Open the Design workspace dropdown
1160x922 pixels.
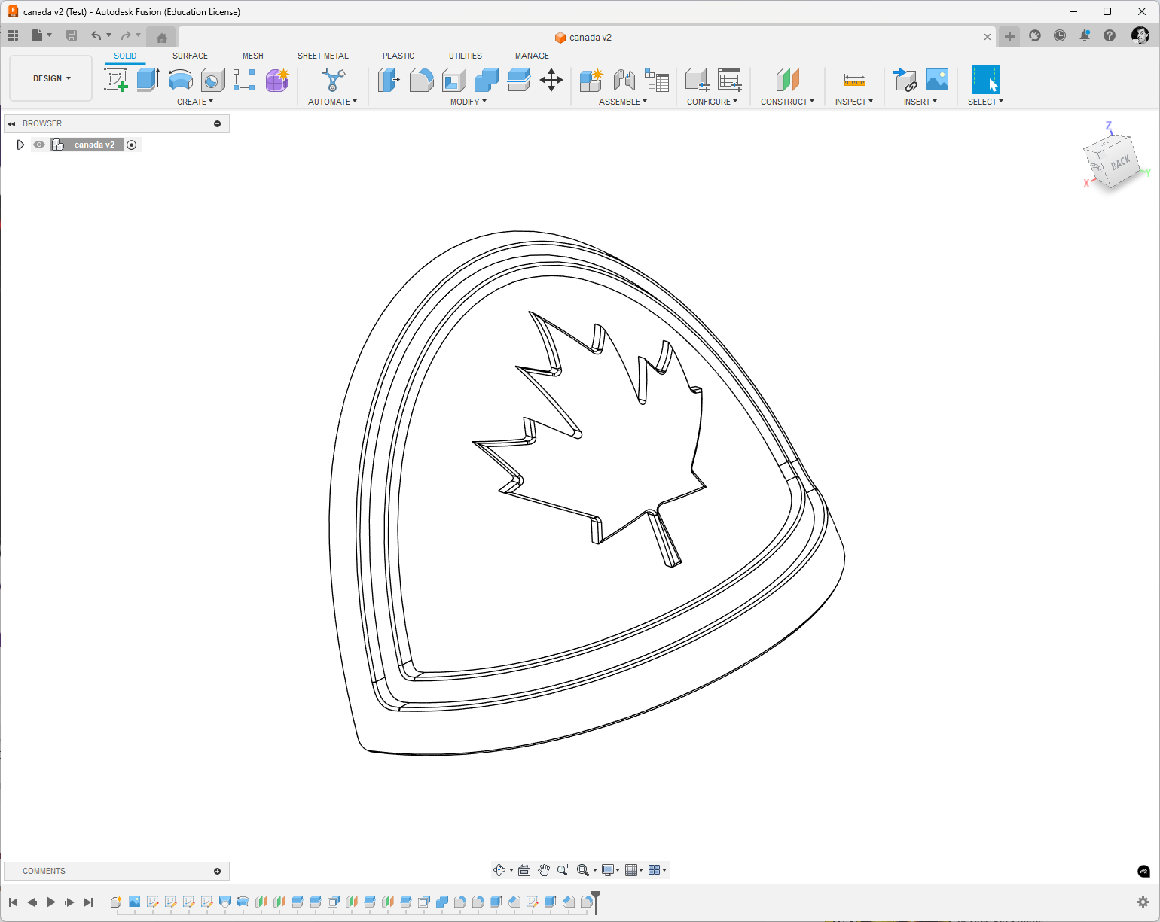tap(51, 78)
